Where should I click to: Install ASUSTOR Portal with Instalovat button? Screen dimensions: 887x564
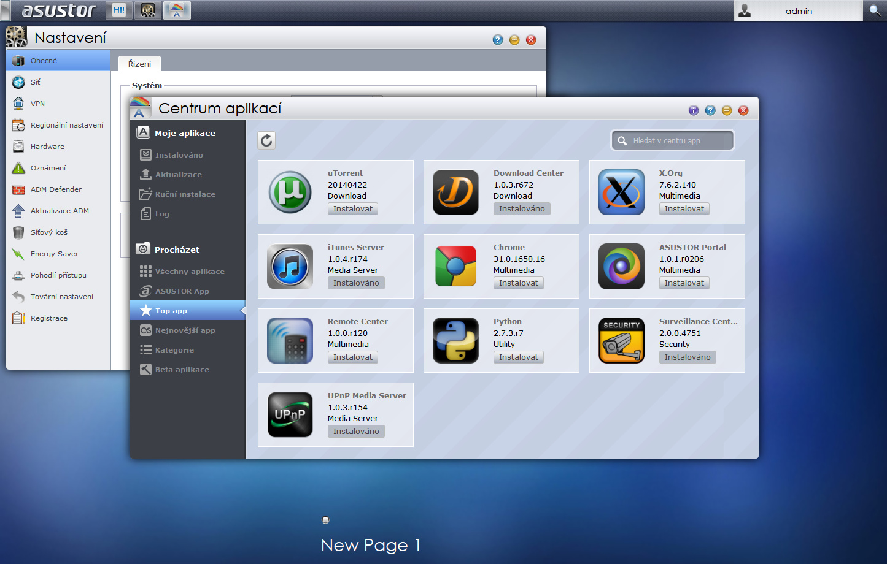click(684, 283)
